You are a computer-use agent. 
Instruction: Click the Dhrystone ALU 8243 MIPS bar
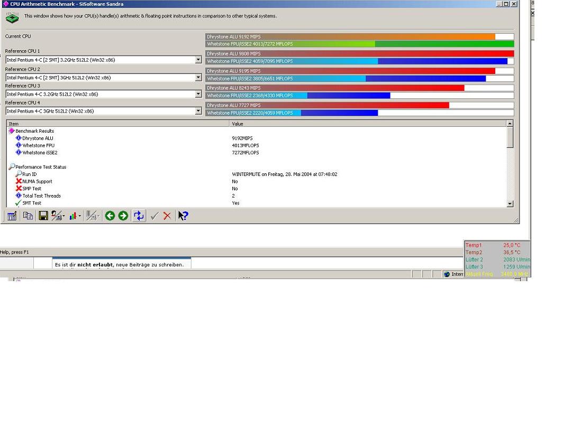(359, 88)
